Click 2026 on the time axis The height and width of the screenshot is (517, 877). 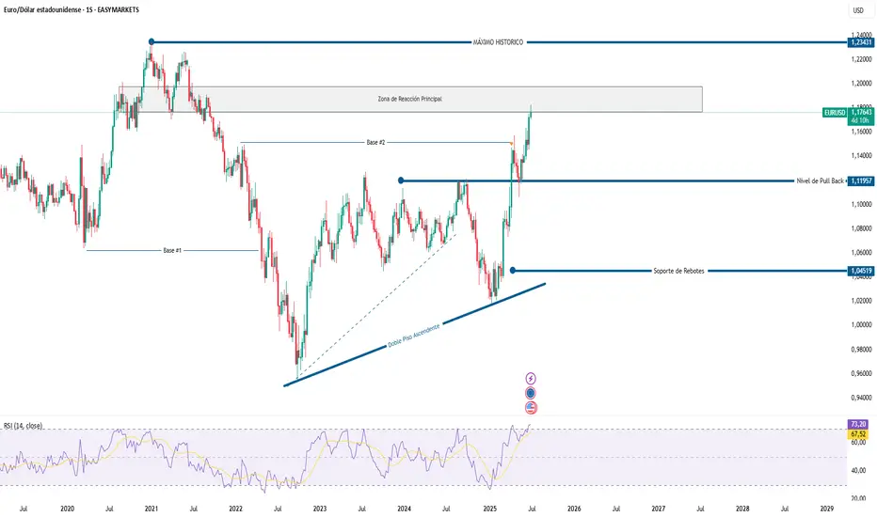(x=574, y=509)
